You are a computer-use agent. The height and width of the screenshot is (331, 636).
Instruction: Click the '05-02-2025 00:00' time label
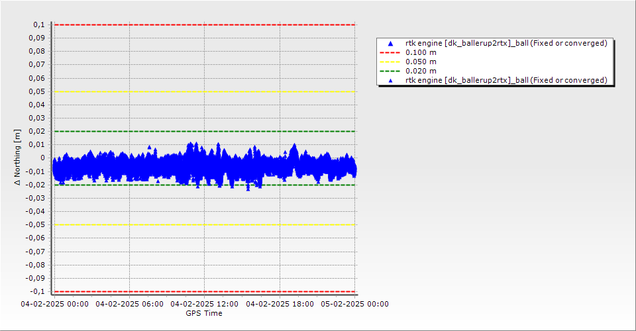[x=355, y=304]
